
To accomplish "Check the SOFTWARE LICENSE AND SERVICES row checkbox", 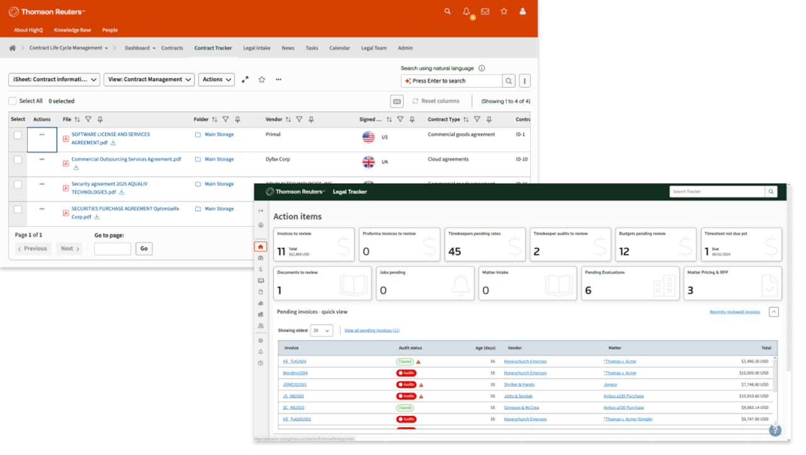I will pos(18,135).
